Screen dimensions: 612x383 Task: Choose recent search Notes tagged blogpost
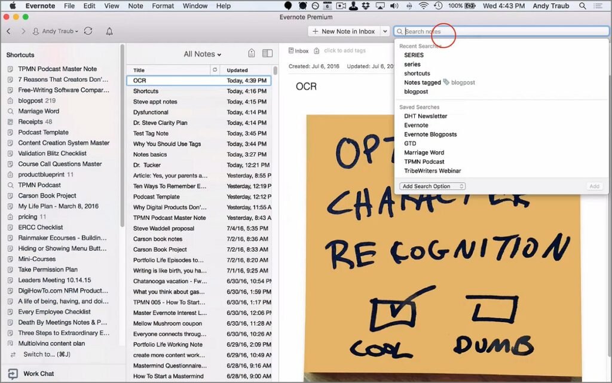(x=439, y=82)
